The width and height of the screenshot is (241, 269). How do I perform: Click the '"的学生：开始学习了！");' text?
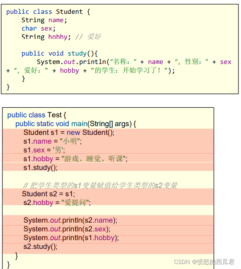pyautogui.click(x=133, y=70)
